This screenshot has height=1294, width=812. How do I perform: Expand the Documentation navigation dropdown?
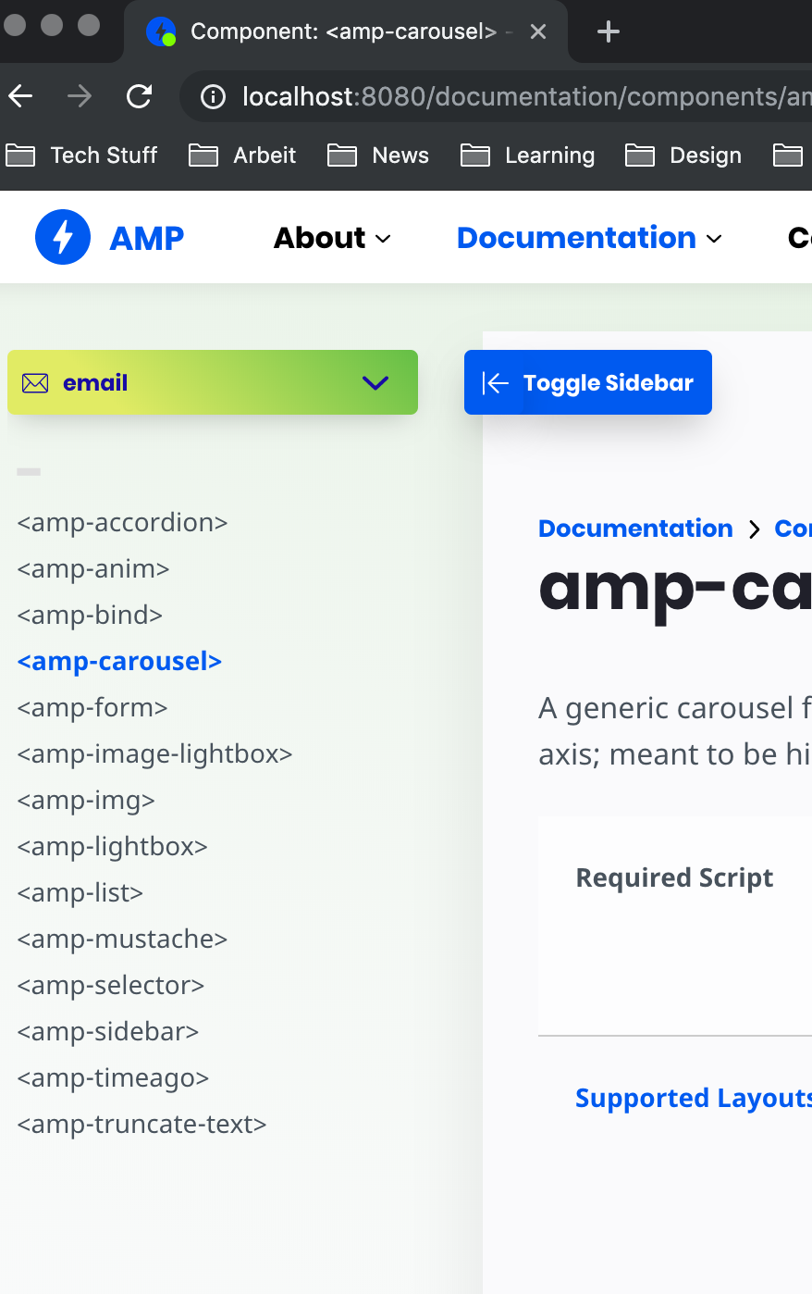[589, 238]
